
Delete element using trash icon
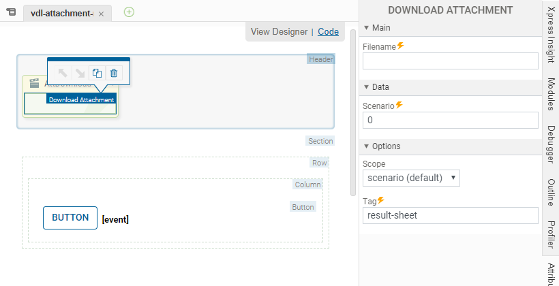[114, 73]
